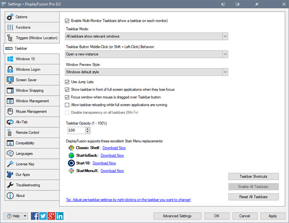Viewport: 289px width, 223px height.
Task: Click the Start 10 circle icon
Action: coord(71,163)
